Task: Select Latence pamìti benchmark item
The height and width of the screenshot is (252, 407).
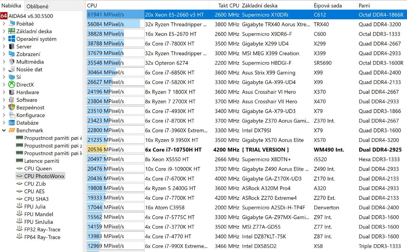Action: click(41, 161)
